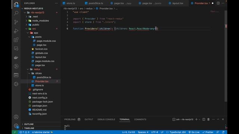The height and width of the screenshot is (134, 239).
Task: Open the Docker whale icon in activity bar
Action: 16,57
